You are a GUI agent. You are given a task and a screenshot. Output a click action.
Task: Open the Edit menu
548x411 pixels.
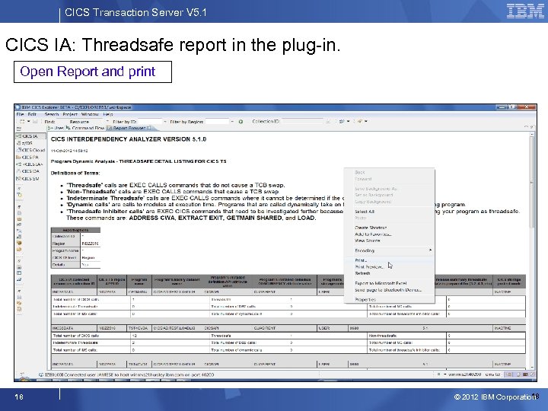point(32,114)
